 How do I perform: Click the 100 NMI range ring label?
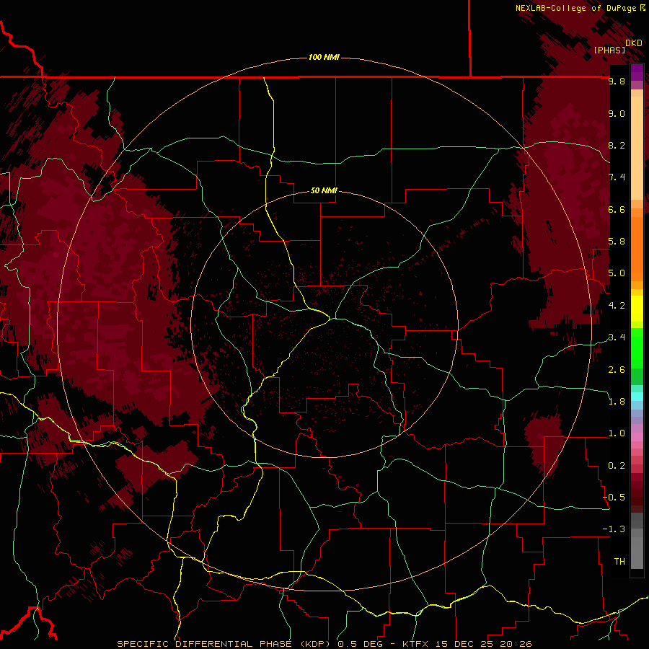coord(324,57)
